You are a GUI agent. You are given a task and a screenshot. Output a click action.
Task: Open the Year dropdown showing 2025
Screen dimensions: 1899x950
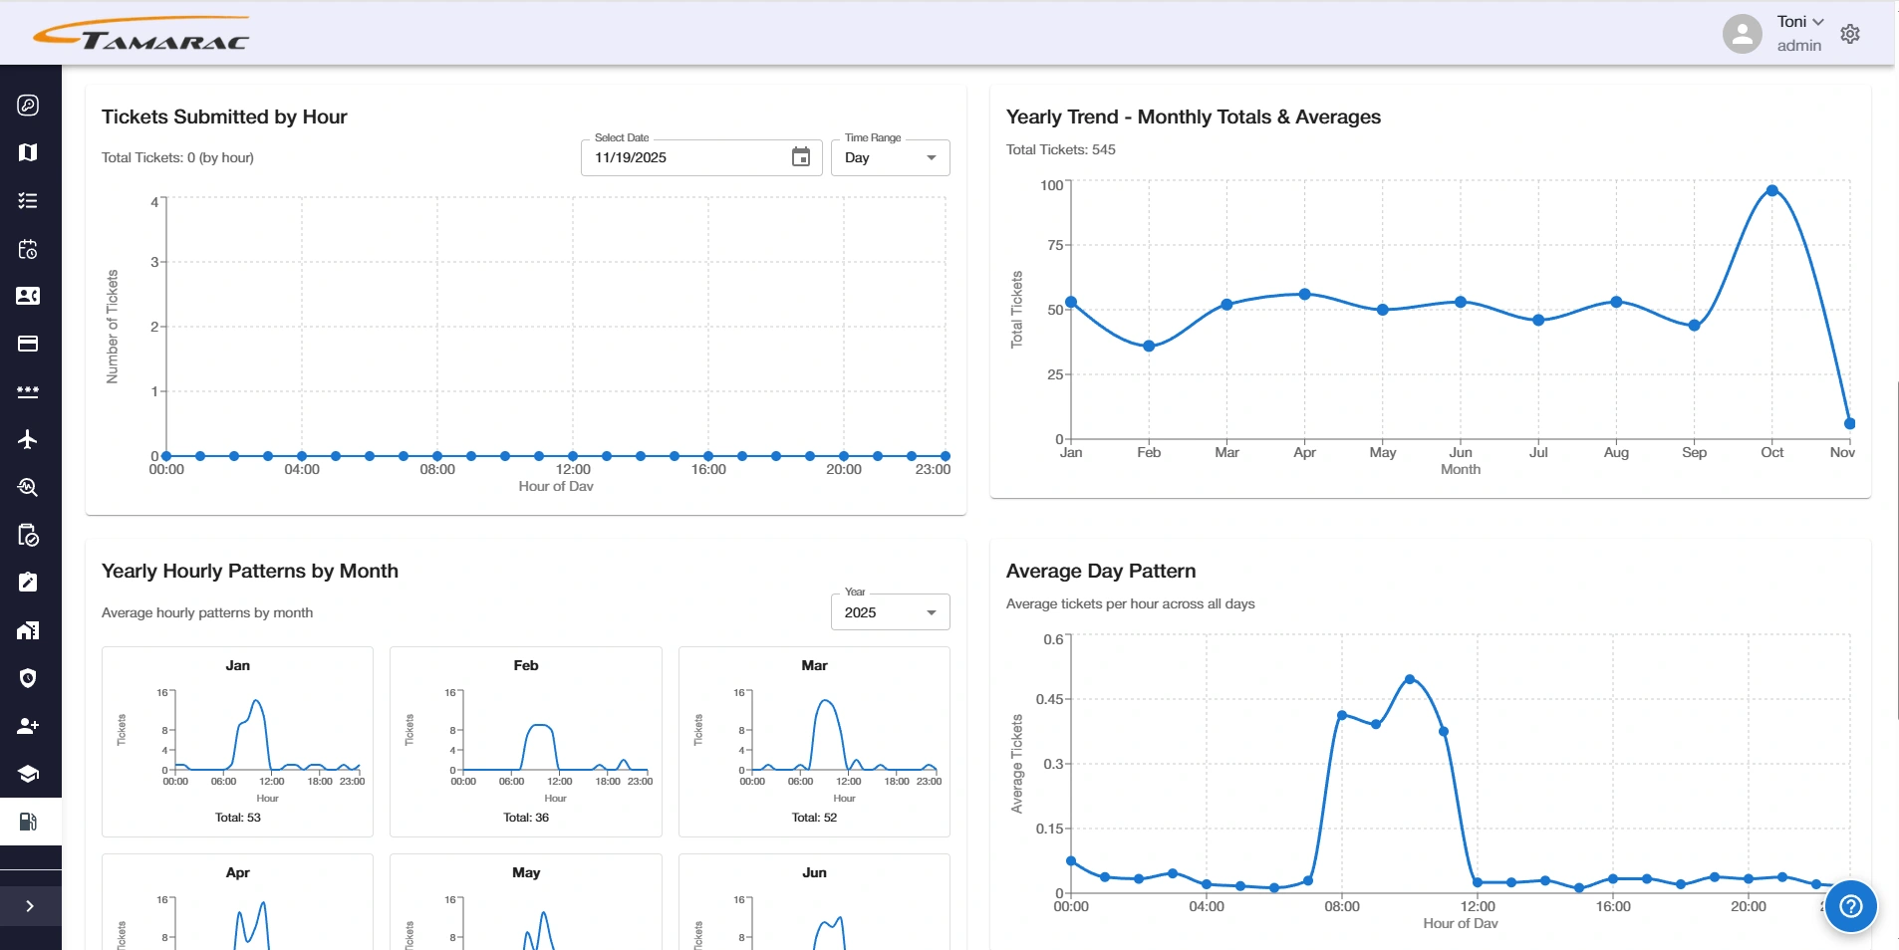coord(890,612)
